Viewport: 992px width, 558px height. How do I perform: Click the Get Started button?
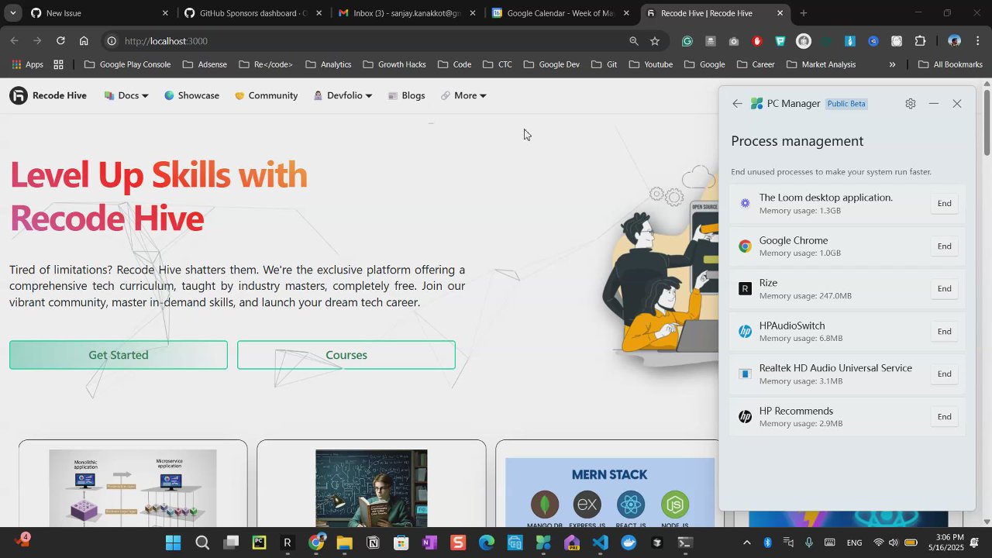(x=119, y=355)
